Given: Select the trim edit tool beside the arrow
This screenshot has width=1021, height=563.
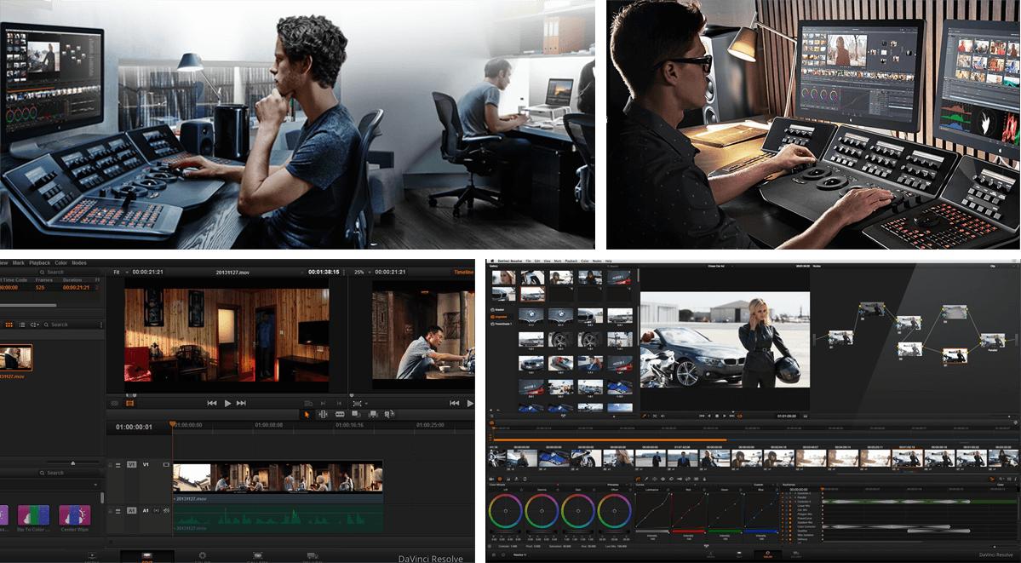Looking at the screenshot, I should [323, 415].
